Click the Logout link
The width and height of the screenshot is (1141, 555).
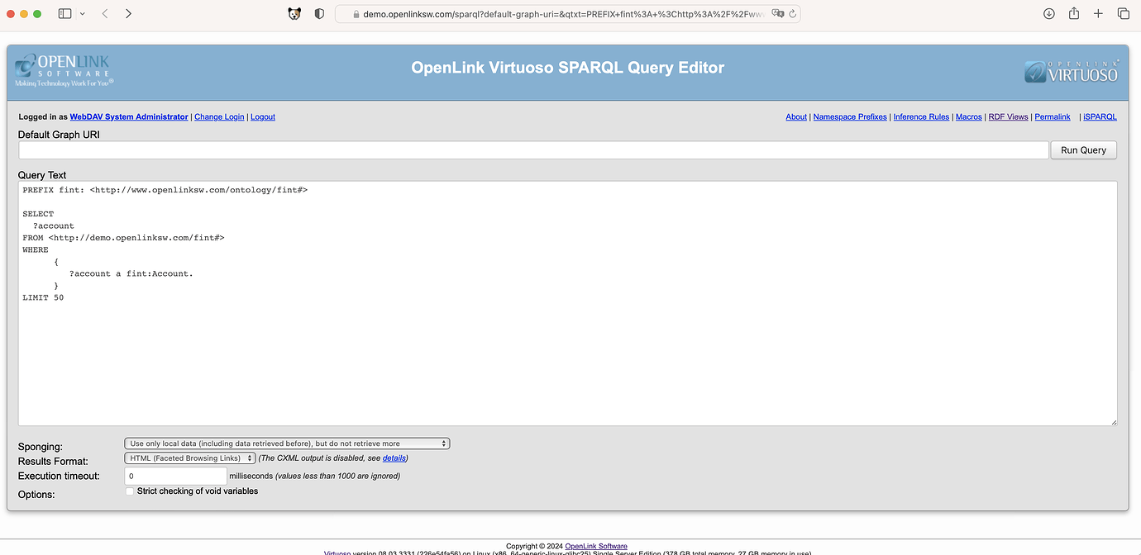(x=263, y=117)
